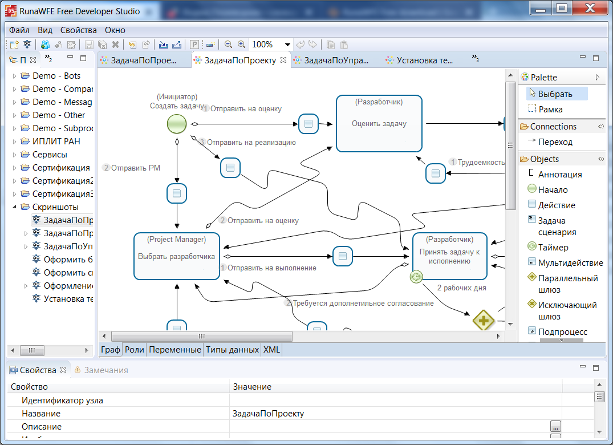Viewport: 613px width, 445px height.
Task: Open the Замечания tab
Action: (102, 370)
